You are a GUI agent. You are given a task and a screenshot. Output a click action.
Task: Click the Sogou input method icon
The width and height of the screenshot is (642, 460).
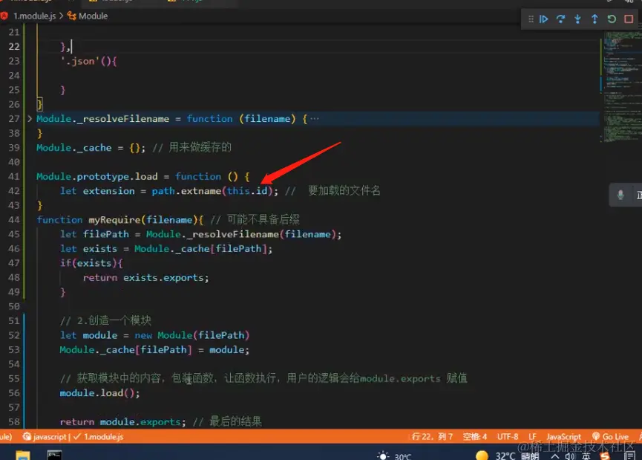click(605, 456)
